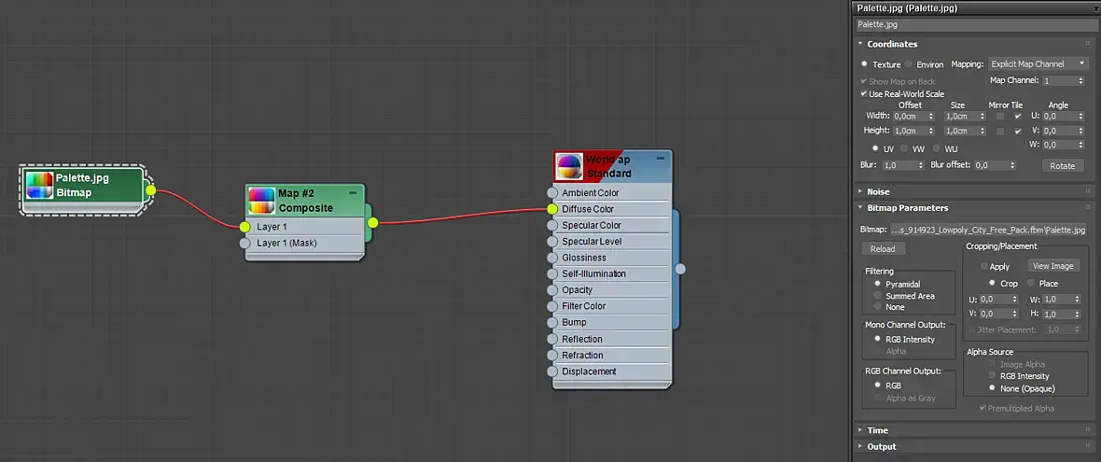Screen dimensions: 1101x462
Task: Toggle Use Real-World Scale checkbox
Action: [864, 94]
